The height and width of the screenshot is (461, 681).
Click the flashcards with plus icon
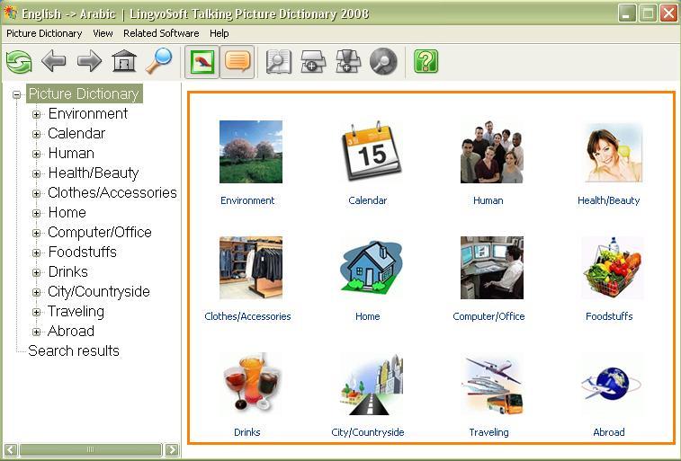coord(313,62)
